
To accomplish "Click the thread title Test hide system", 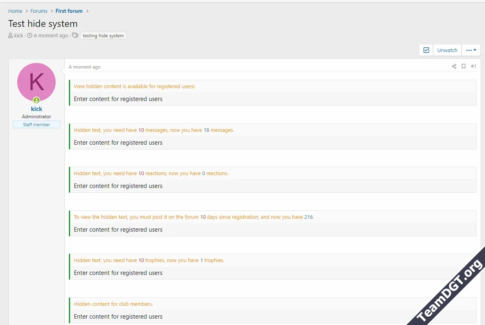I will [x=42, y=24].
